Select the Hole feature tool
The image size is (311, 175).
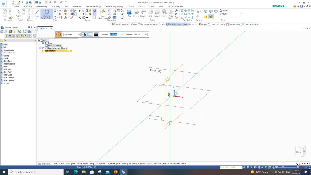pos(151,13)
